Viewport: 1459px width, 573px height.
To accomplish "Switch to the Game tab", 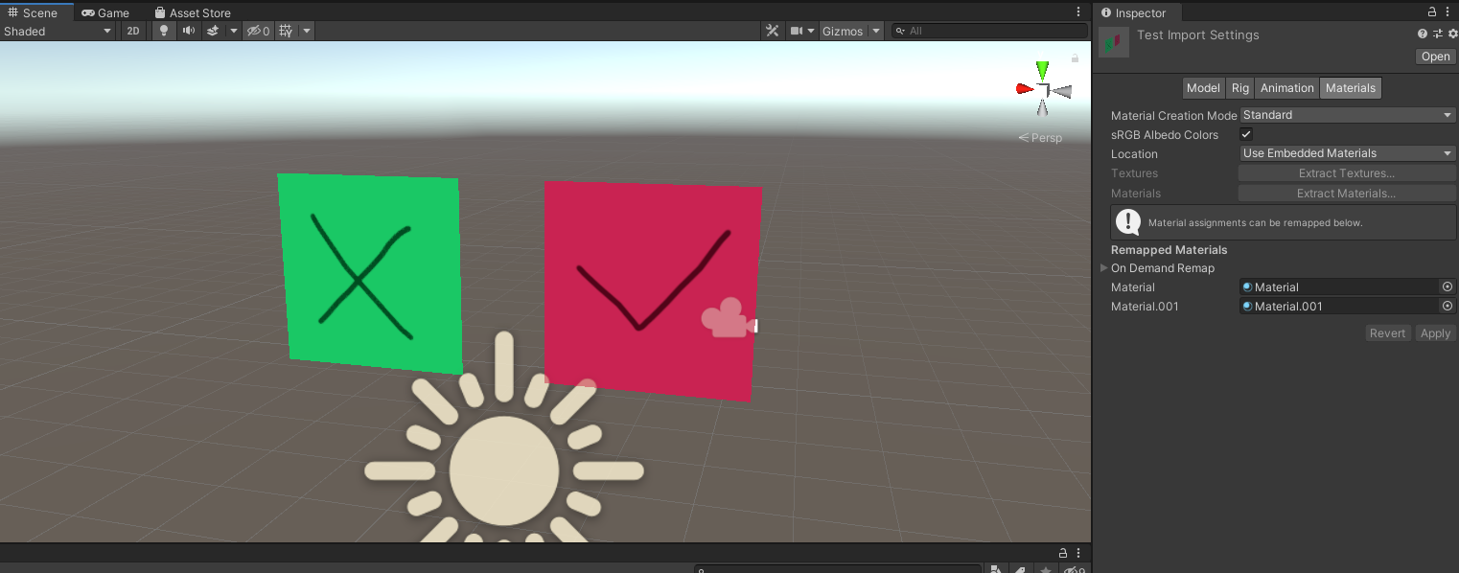I will [x=105, y=12].
